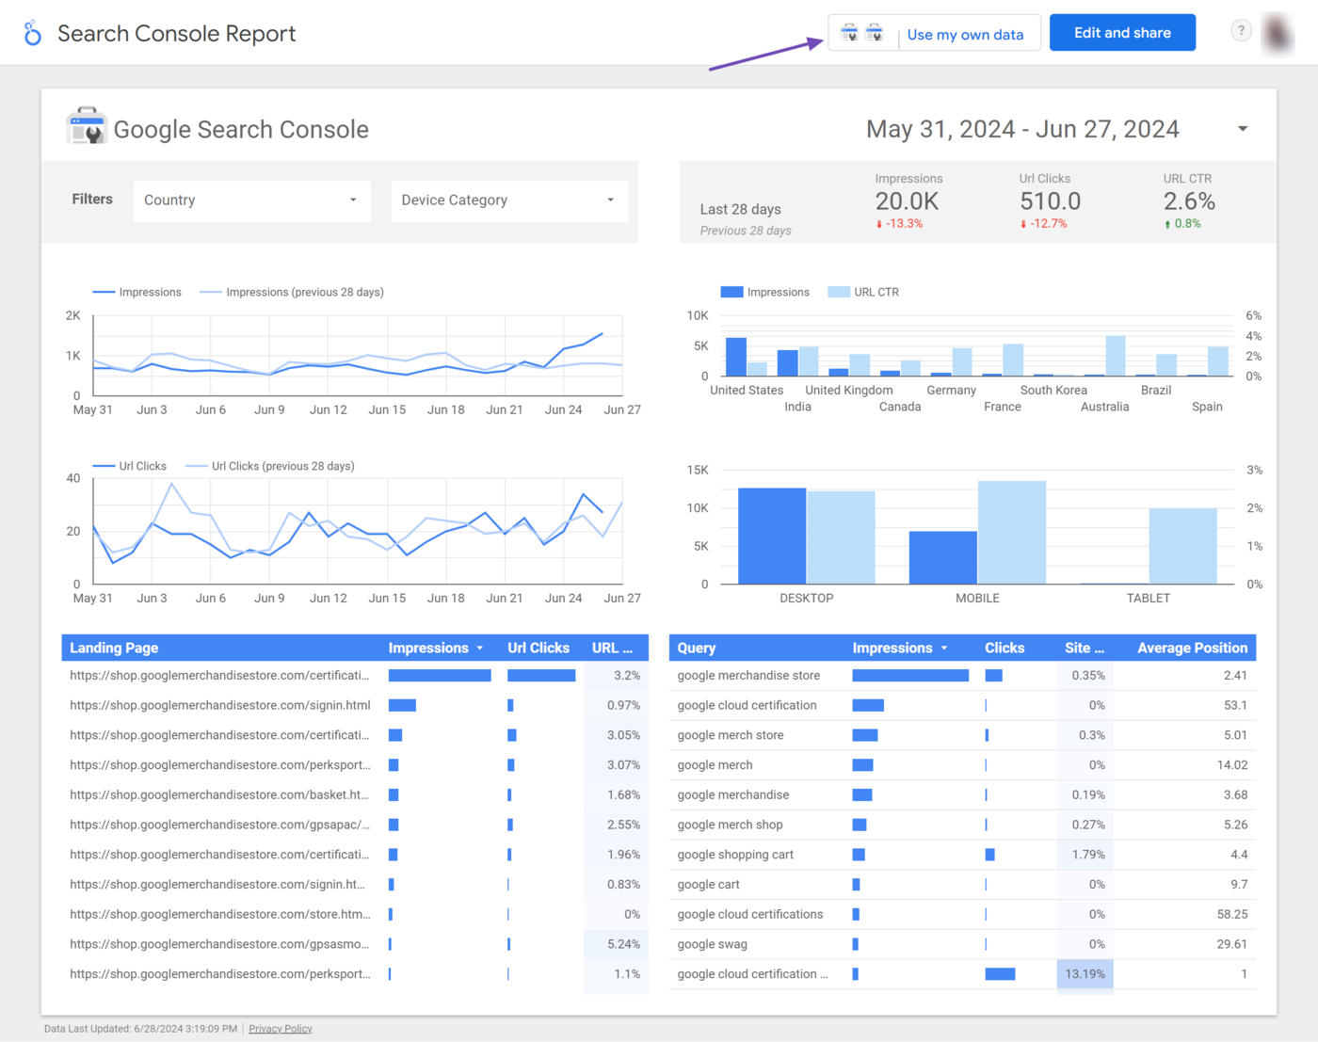
Task: Click Use my own data
Action: coord(965,35)
